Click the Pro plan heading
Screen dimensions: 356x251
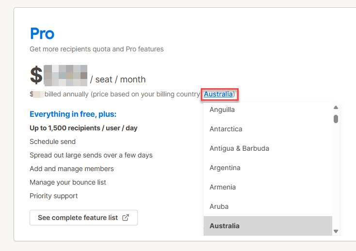[x=42, y=33]
